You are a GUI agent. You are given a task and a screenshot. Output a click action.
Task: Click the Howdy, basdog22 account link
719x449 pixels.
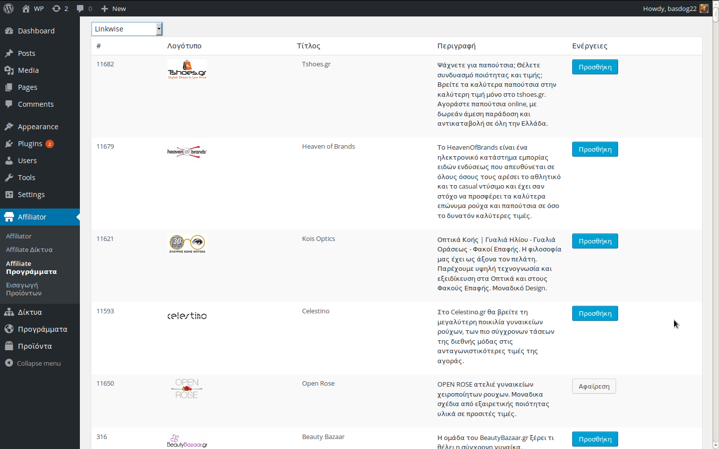tap(676, 8)
